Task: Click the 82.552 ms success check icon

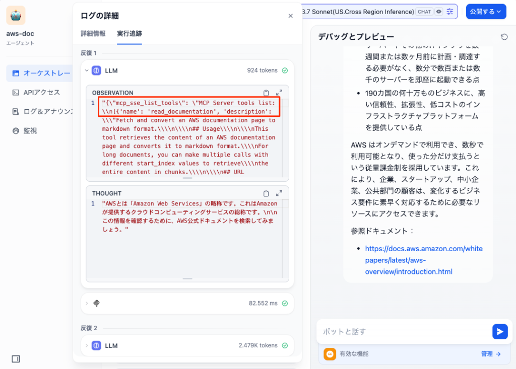Action: [285, 303]
